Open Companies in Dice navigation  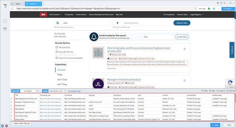[x=69, y=15]
